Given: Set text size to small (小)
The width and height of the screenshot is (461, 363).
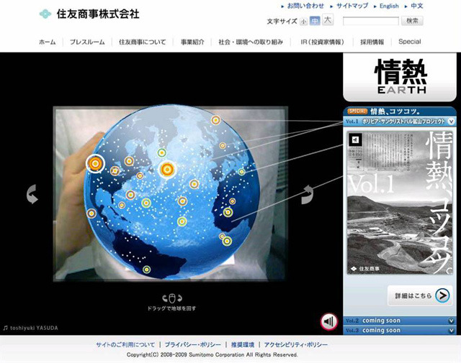Looking at the screenshot, I should 303,22.
